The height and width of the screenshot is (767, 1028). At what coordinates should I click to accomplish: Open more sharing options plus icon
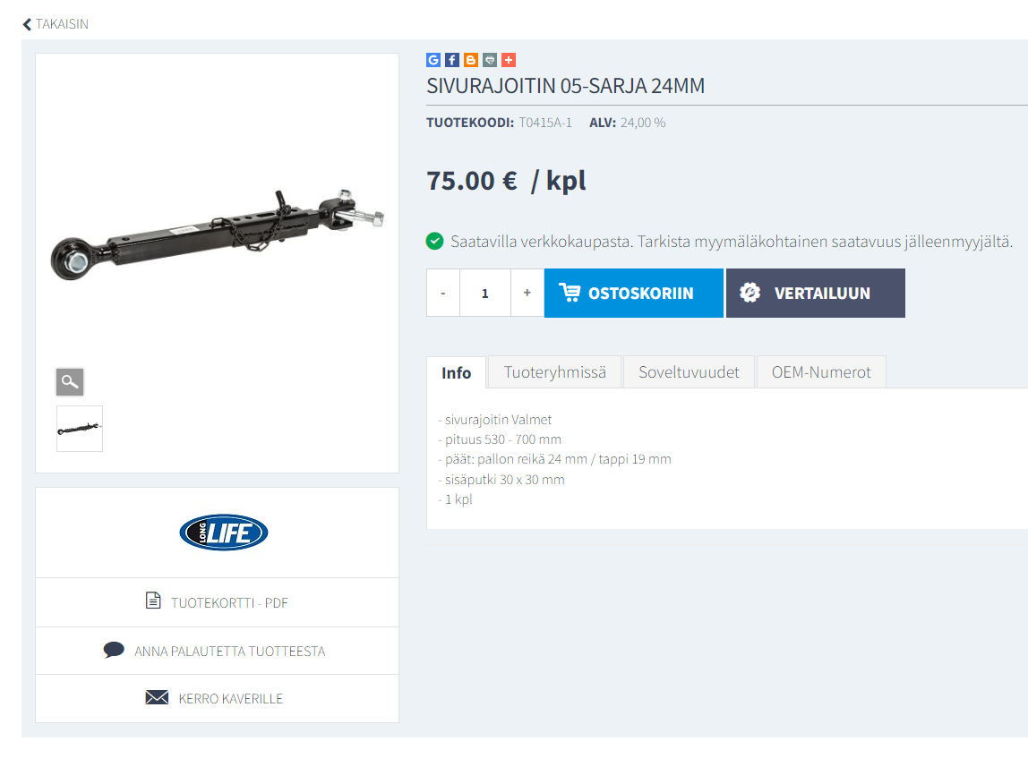(x=509, y=60)
